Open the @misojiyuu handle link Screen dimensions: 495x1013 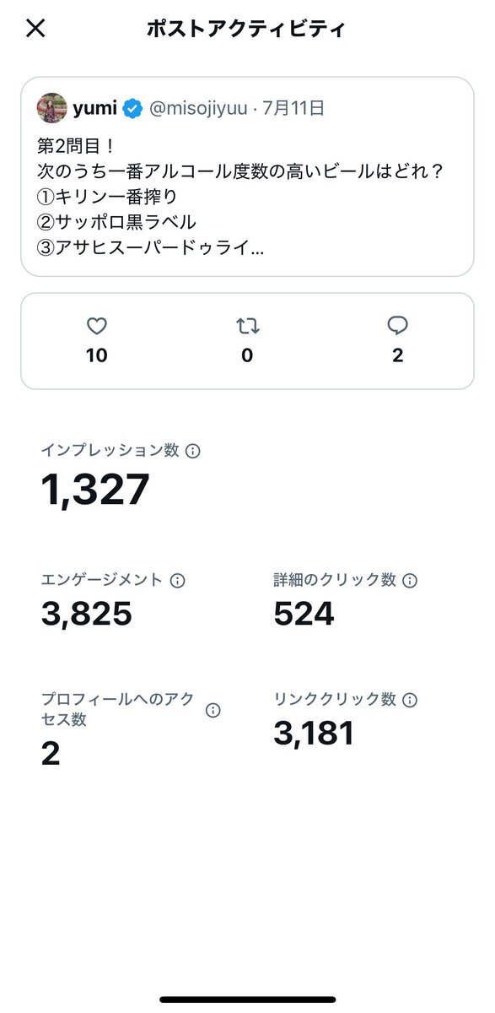tap(199, 108)
